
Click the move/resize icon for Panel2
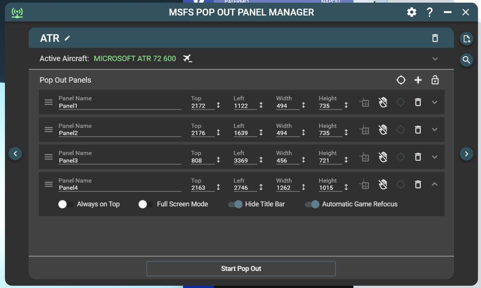click(x=364, y=129)
